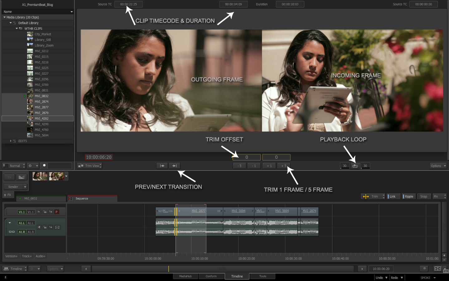The width and height of the screenshot is (449, 281).
Task: Click the -1 frame trim button
Action: click(254, 166)
